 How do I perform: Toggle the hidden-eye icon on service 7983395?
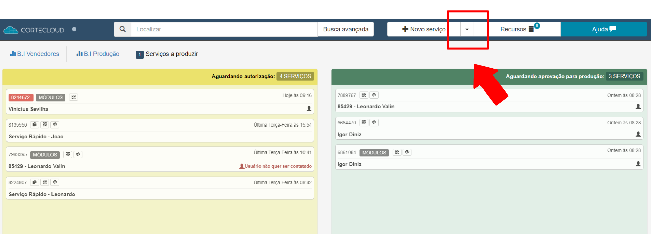[78, 154]
